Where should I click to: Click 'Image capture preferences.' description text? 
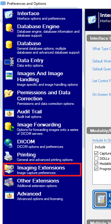pyautogui.click(x=37, y=173)
